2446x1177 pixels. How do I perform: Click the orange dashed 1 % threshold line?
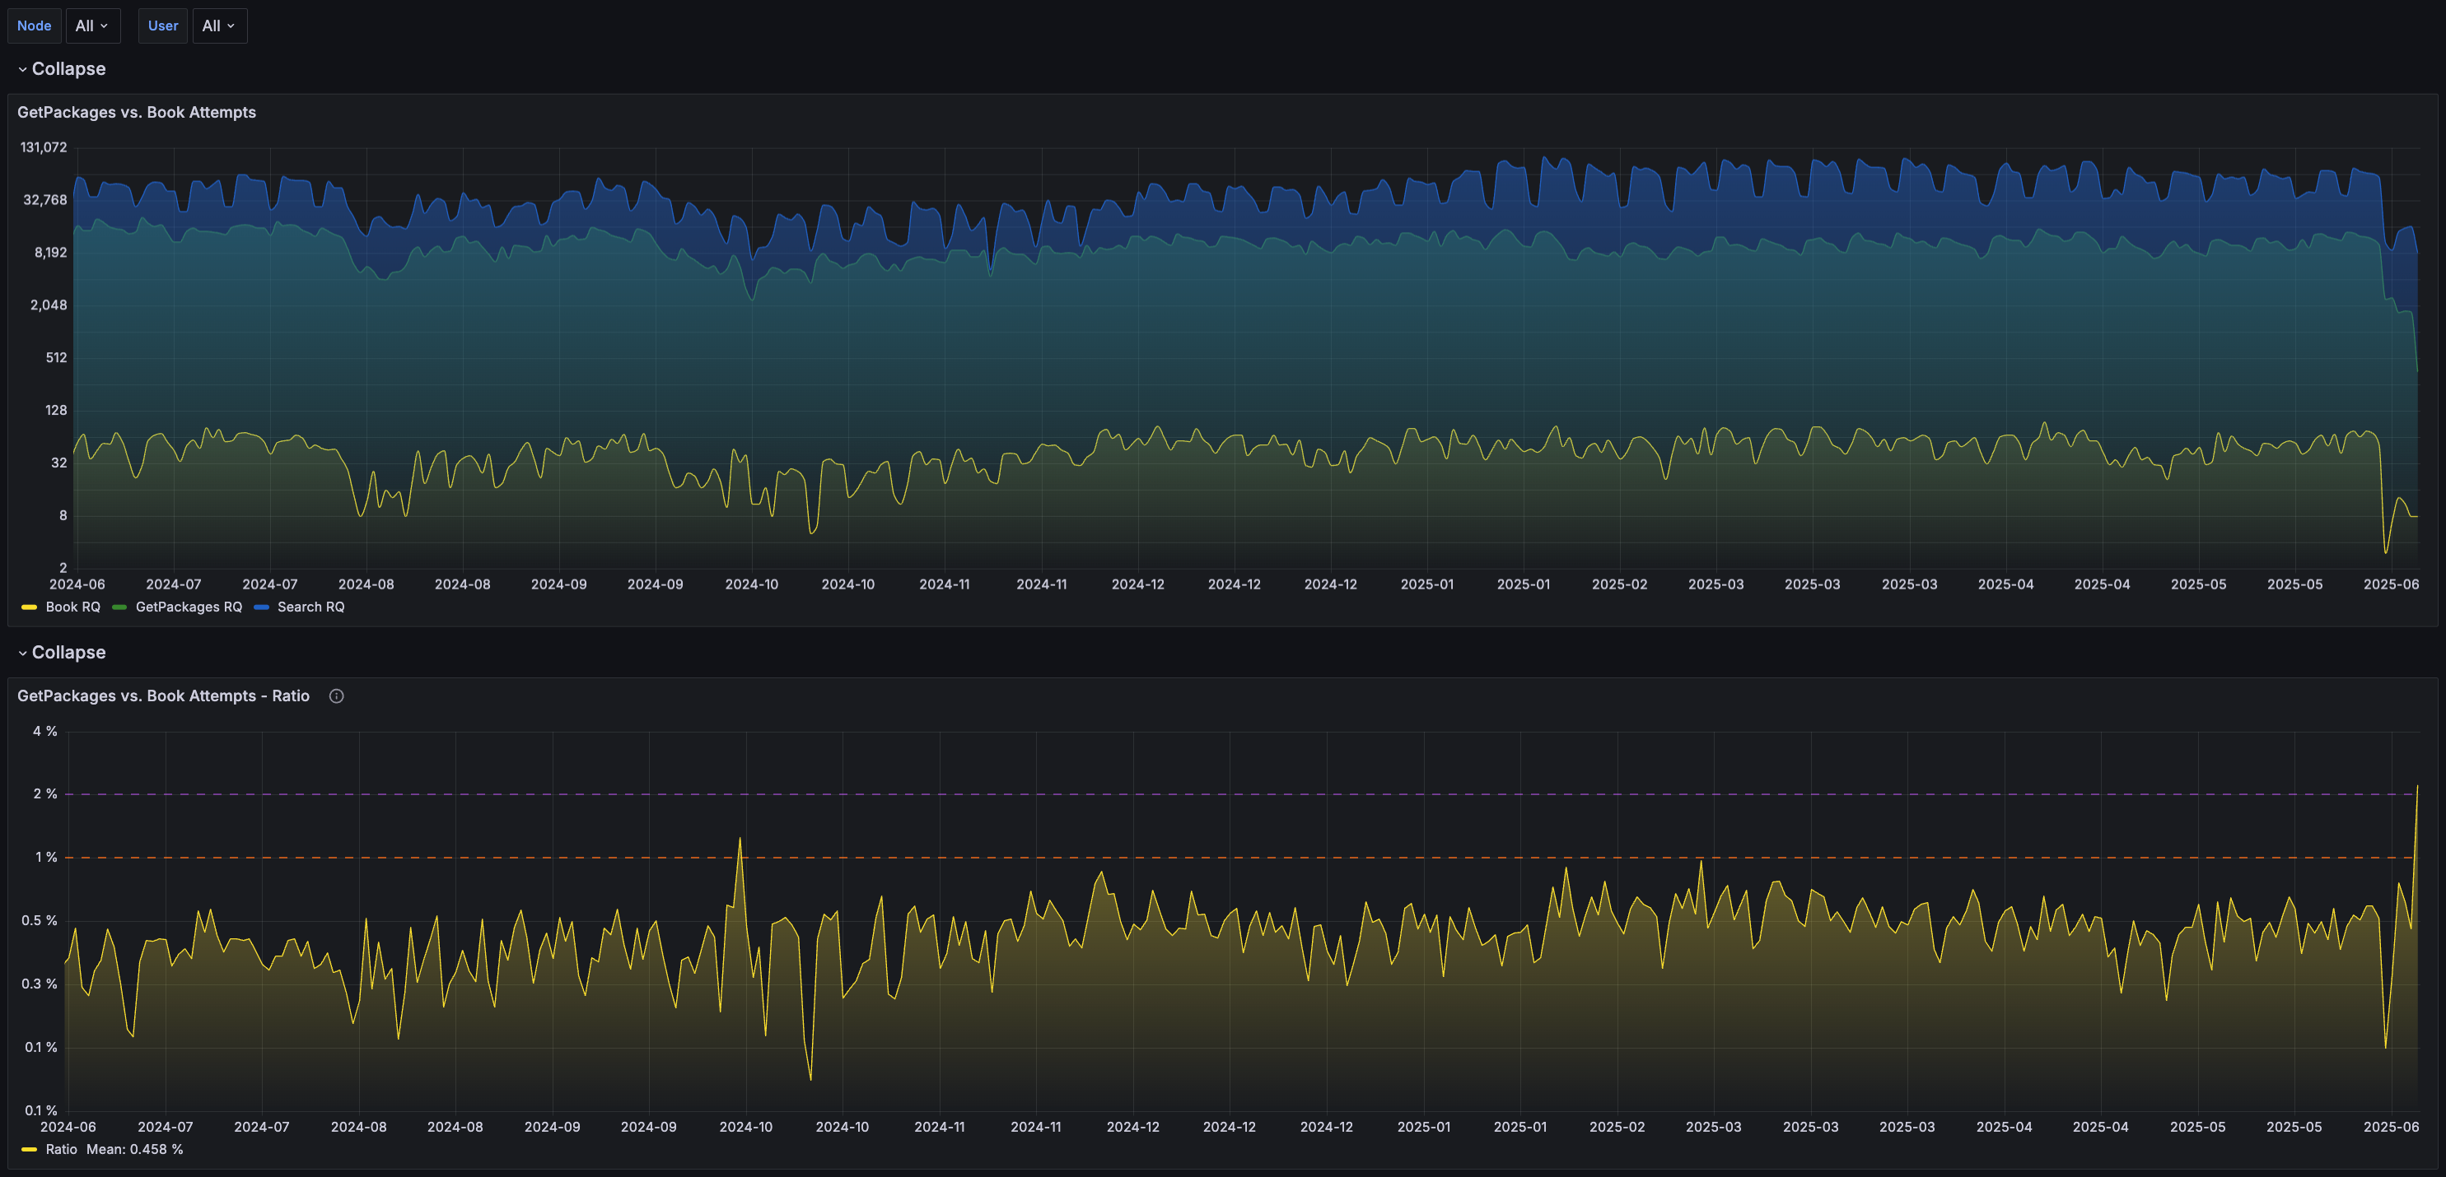[1242, 857]
